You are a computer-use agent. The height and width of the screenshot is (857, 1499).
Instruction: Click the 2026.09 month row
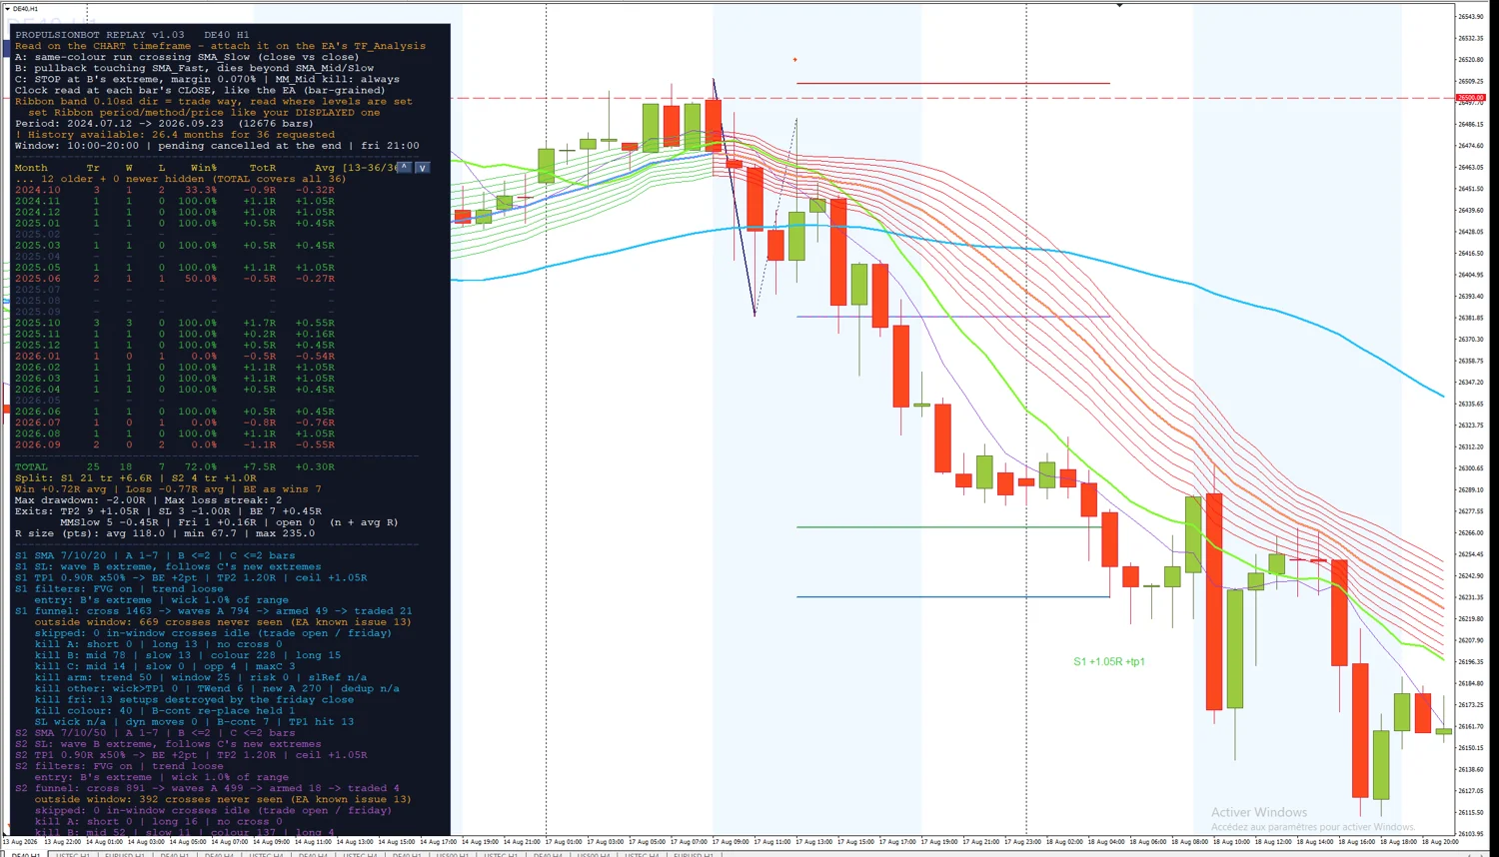[175, 444]
